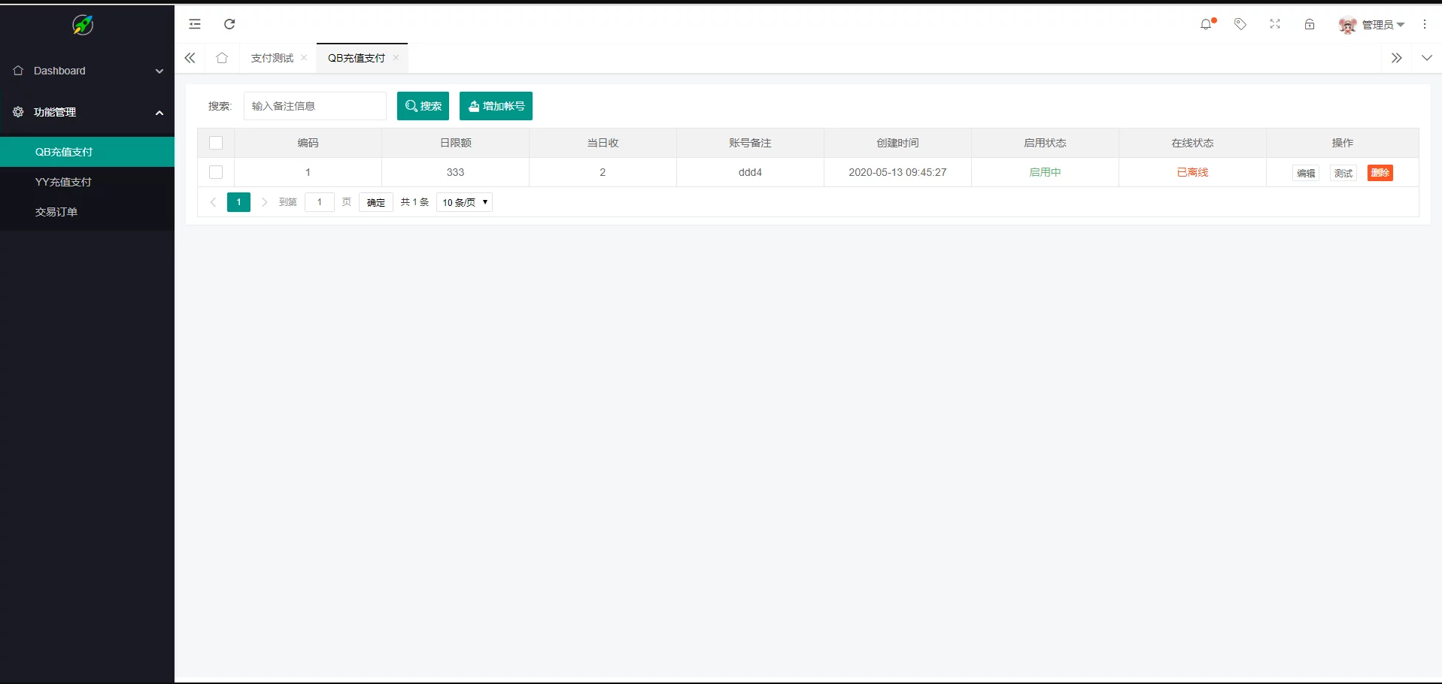Click the 输入备注信息 search field
Image resolution: width=1442 pixels, height=684 pixels.
click(314, 106)
